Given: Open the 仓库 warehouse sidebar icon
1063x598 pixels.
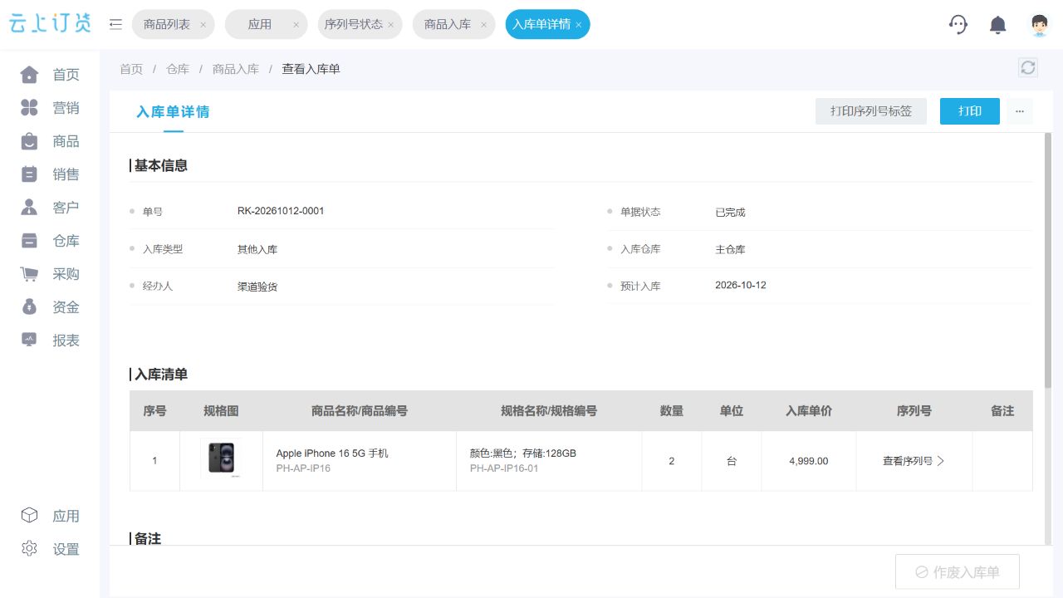Looking at the screenshot, I should (29, 241).
